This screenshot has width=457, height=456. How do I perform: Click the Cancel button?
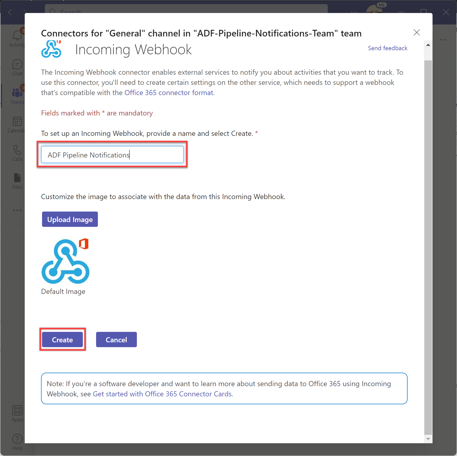pos(116,340)
